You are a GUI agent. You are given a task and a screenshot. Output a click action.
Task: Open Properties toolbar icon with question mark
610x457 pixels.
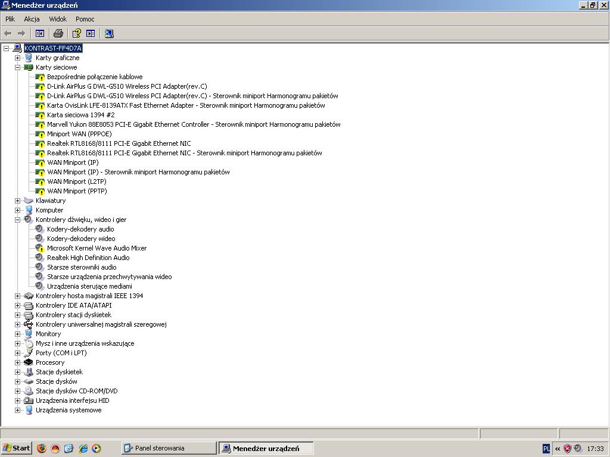(77, 33)
